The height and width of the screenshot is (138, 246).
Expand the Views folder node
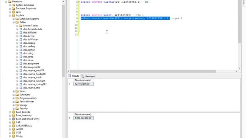[x=13, y=91]
